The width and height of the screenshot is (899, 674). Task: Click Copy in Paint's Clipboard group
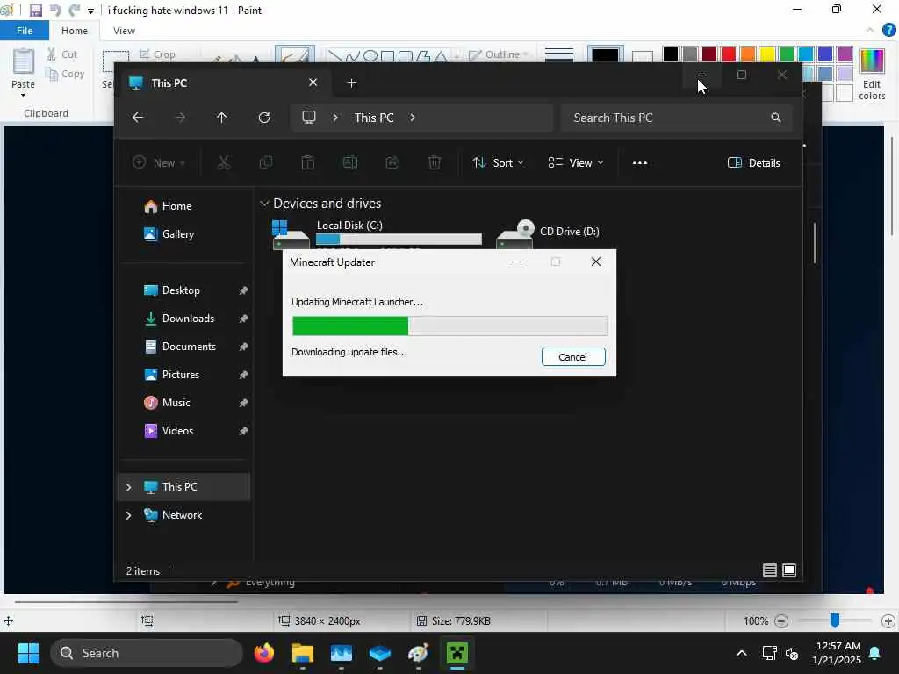(x=65, y=74)
